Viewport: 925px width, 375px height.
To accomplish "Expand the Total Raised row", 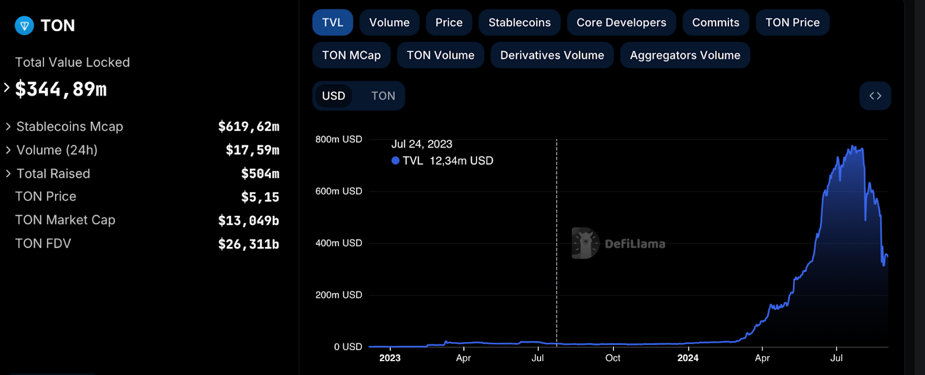I will point(8,174).
